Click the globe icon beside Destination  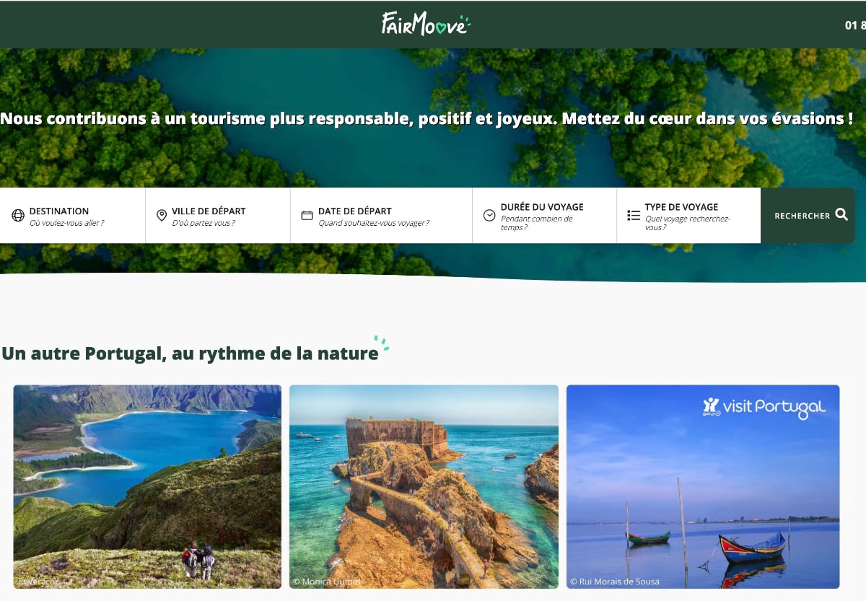point(18,216)
